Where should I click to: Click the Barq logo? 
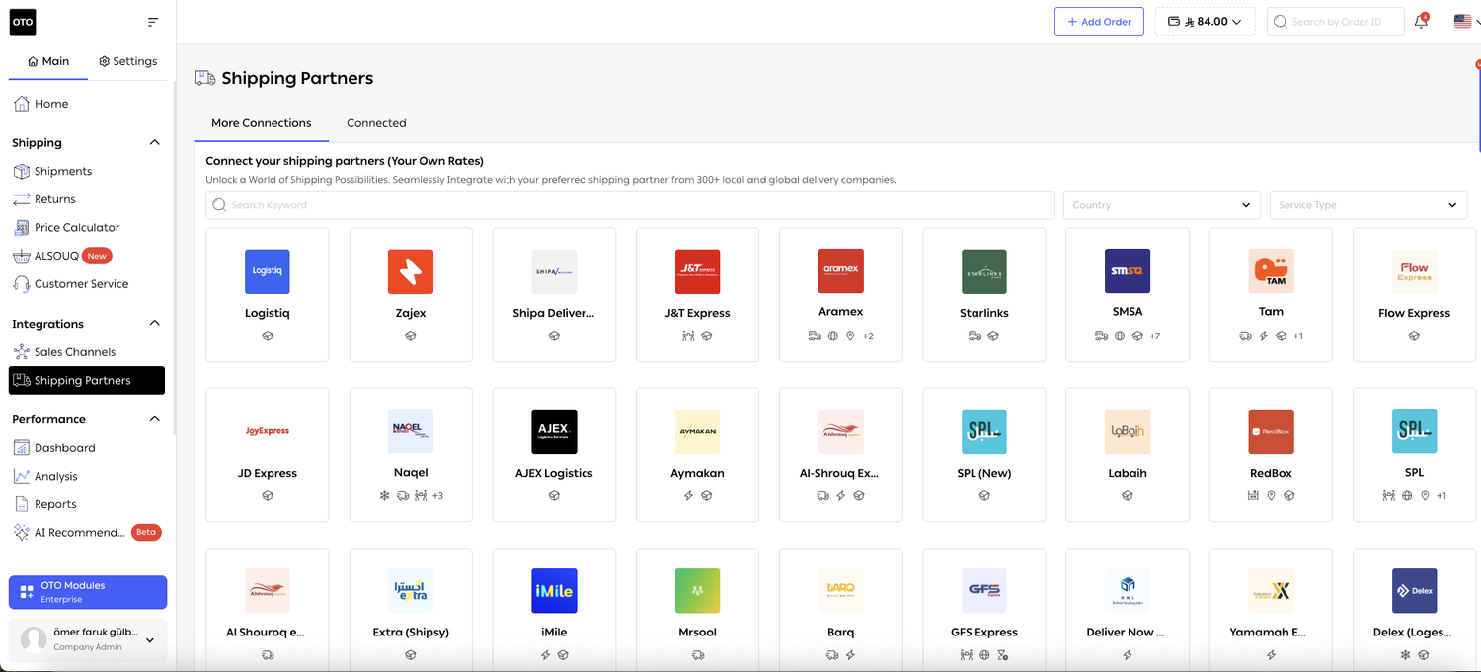click(841, 591)
